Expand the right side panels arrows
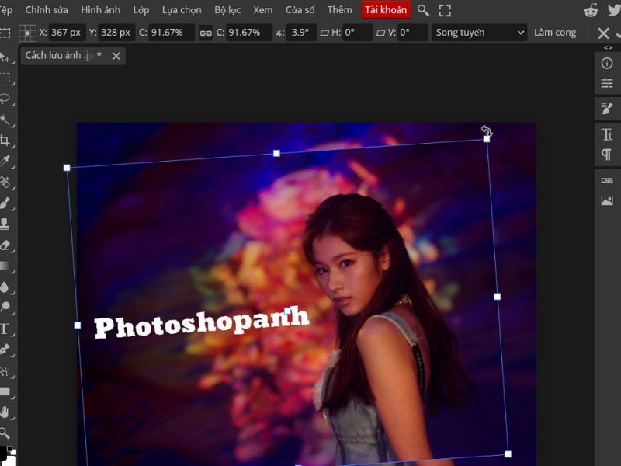The width and height of the screenshot is (621, 466). 608,47
